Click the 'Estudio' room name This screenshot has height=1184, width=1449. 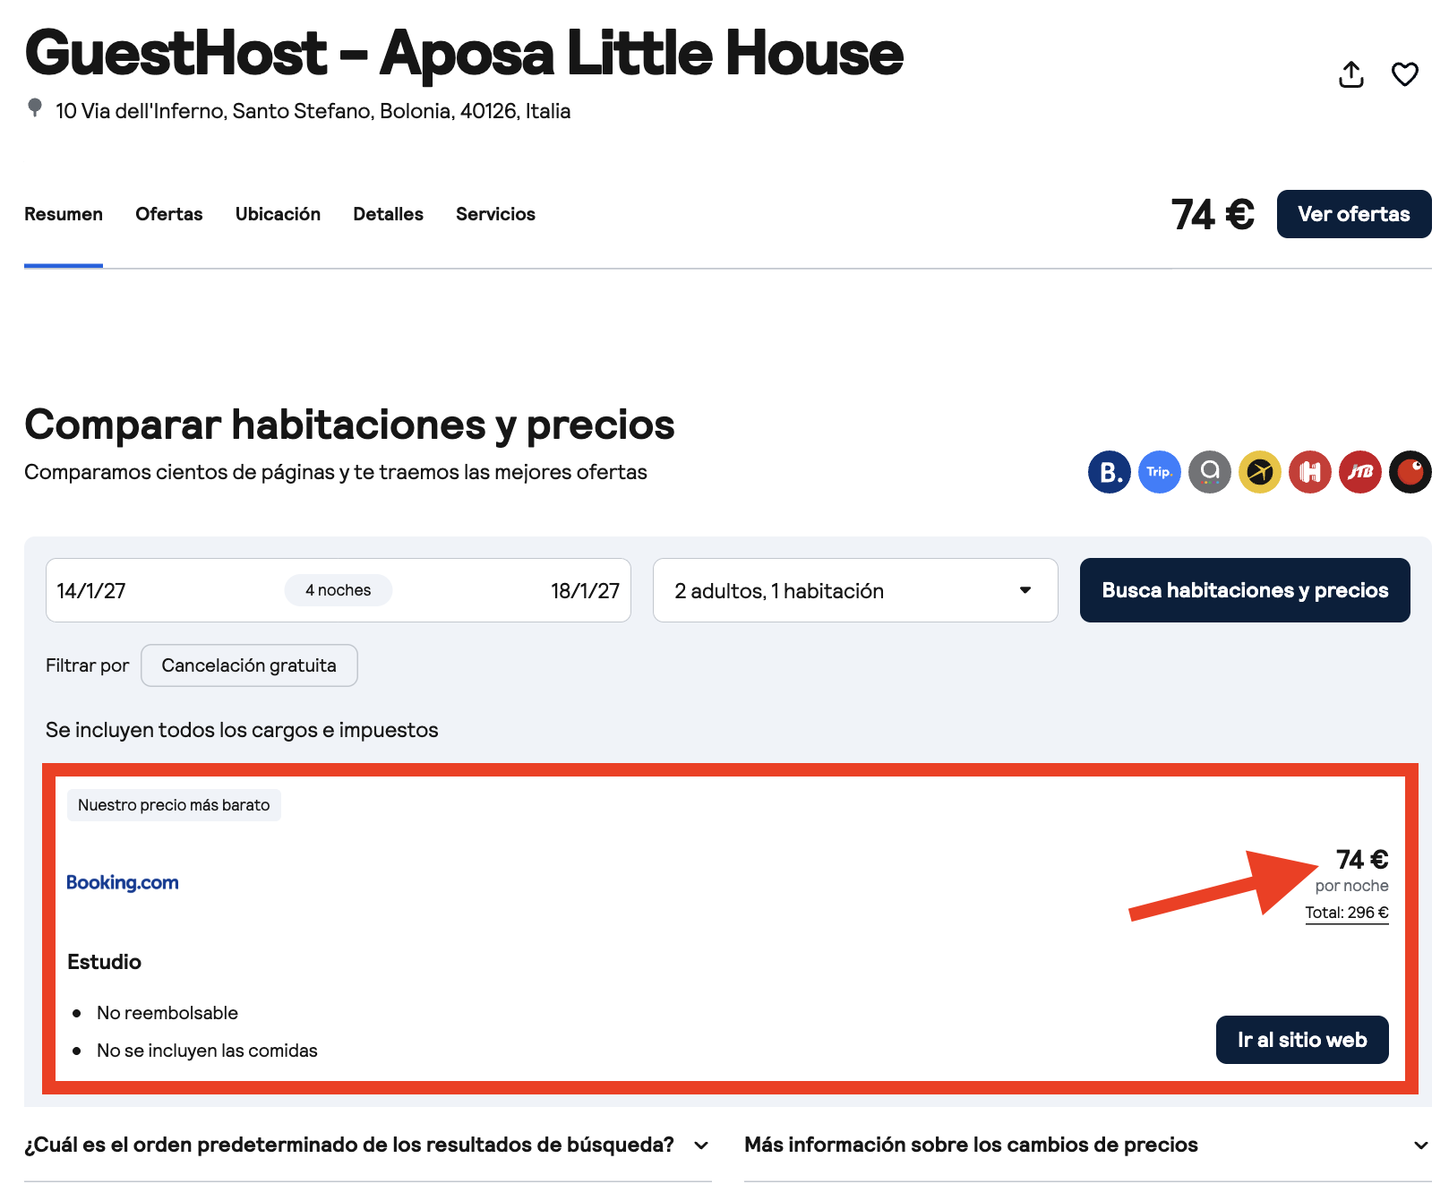tap(104, 962)
